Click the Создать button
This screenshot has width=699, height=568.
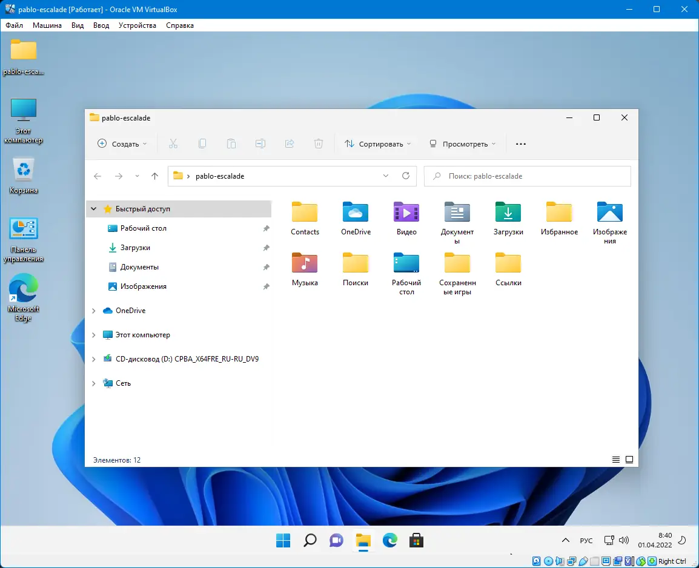[121, 144]
